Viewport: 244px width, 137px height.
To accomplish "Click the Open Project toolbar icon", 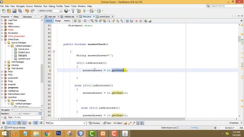I will (x=14, y=11).
